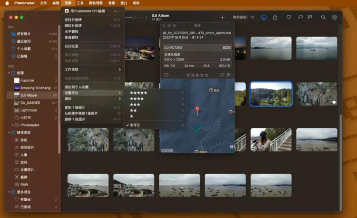Select checked 未评分 option
Image resolution: width=357 pixels, height=218 pixels.
[x=155, y=125]
